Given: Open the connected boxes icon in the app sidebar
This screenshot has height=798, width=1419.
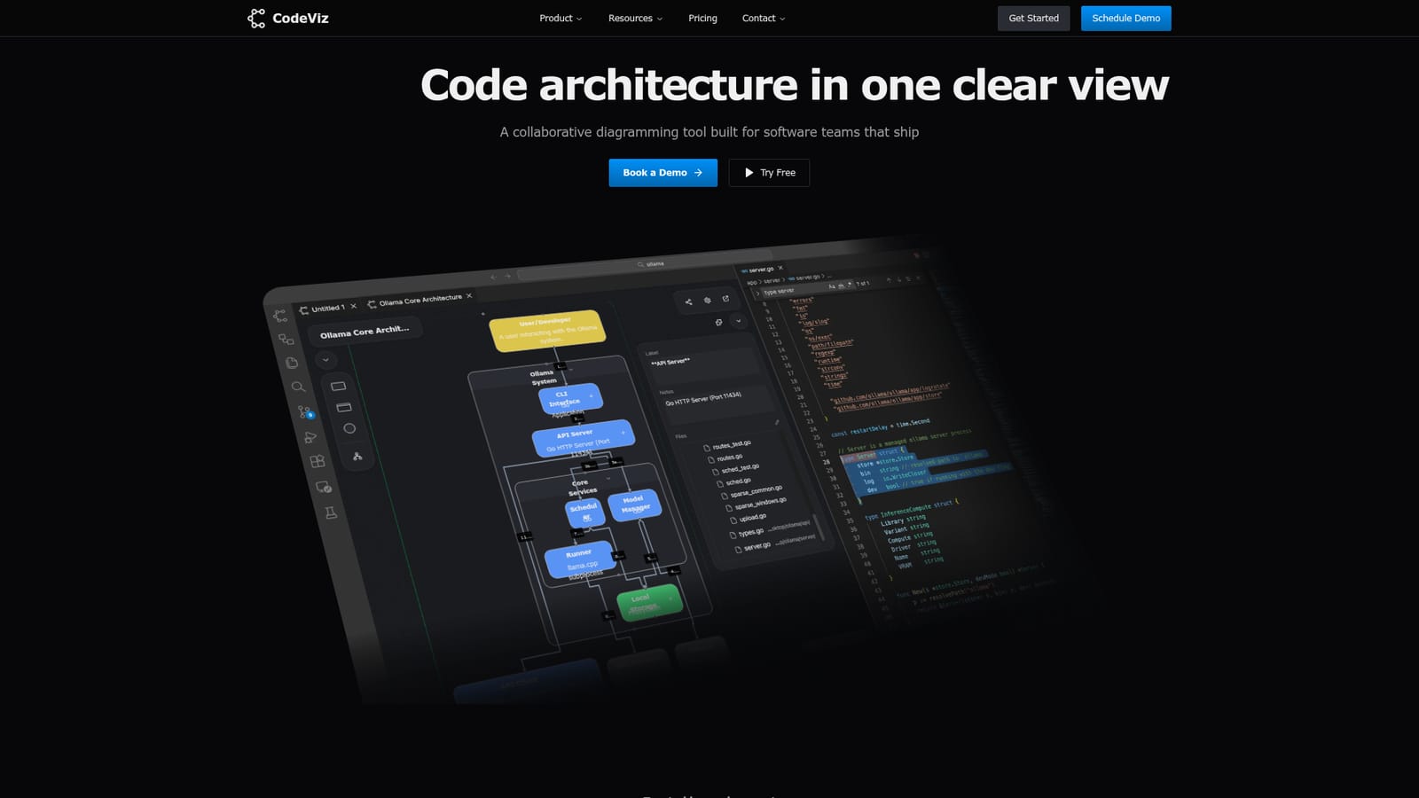Looking at the screenshot, I should click(286, 339).
